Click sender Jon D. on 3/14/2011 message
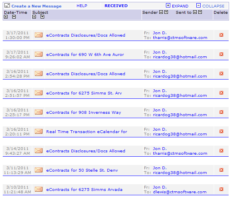This screenshot has height=198, width=231. [160, 148]
